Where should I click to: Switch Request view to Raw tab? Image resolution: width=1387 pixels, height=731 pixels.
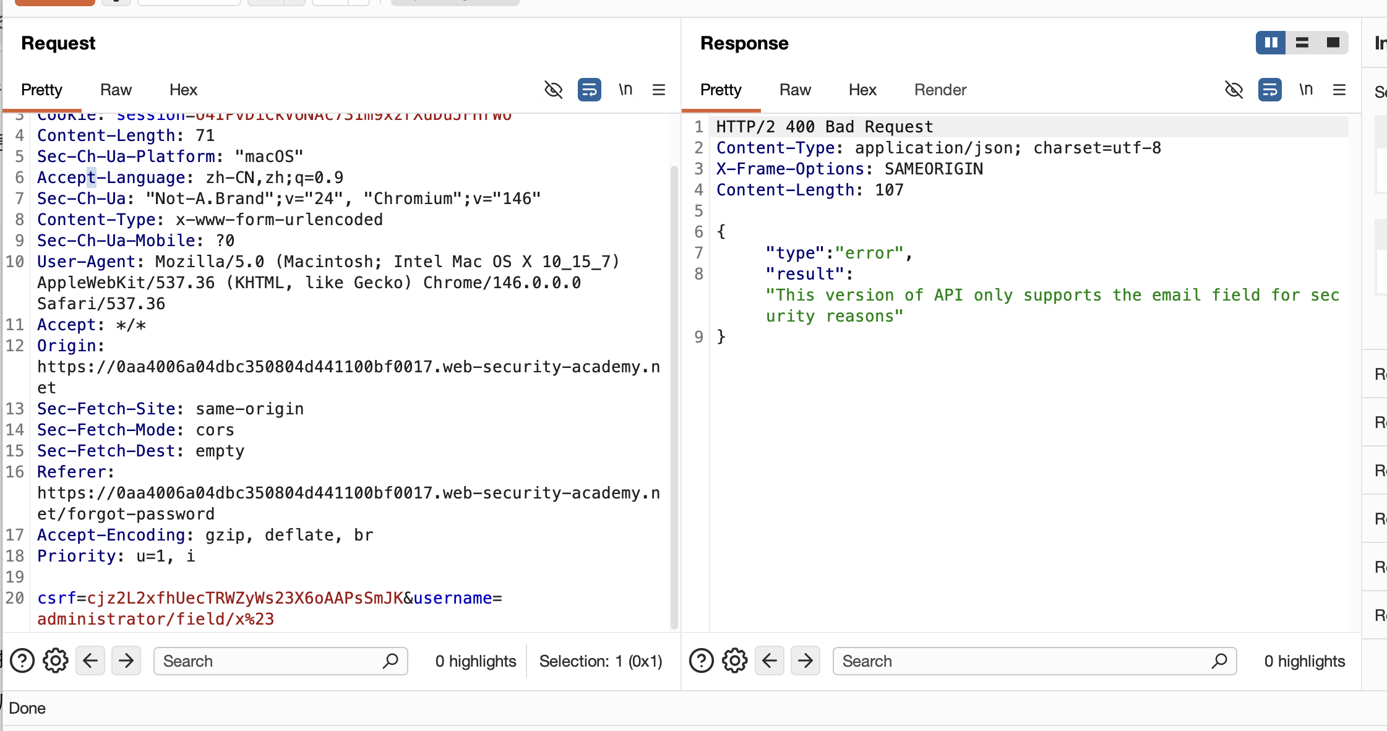(x=116, y=90)
